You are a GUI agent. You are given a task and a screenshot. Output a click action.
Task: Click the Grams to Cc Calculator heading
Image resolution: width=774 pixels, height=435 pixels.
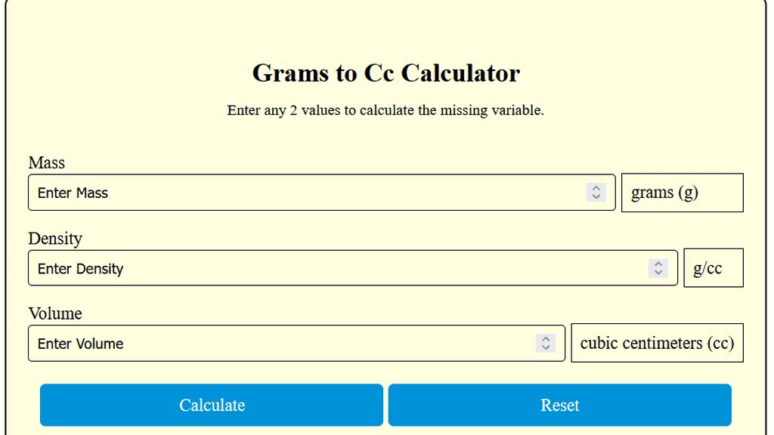tap(386, 73)
